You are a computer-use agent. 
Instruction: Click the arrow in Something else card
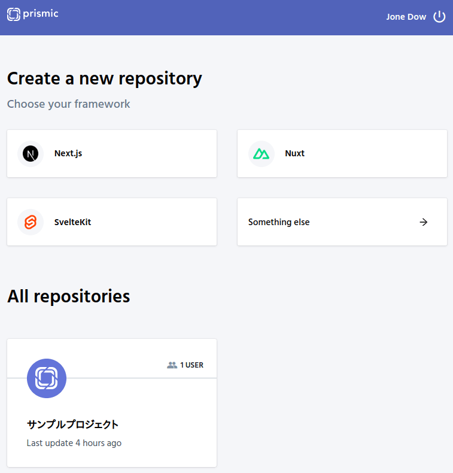click(424, 222)
